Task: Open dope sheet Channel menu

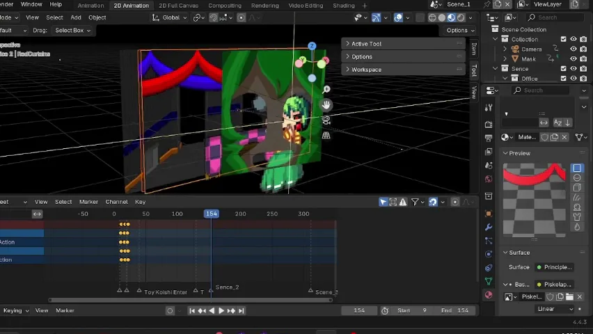Action: [x=116, y=202]
